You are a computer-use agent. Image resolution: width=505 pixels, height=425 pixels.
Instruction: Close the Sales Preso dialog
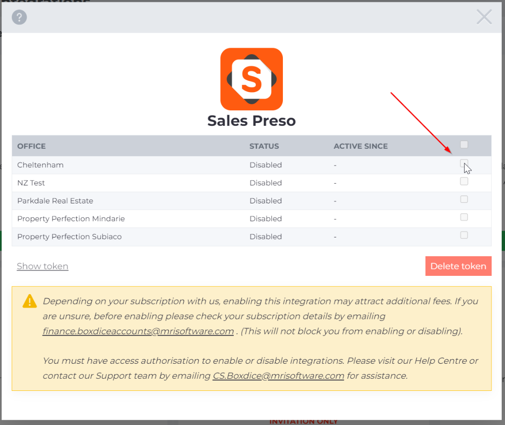click(484, 17)
